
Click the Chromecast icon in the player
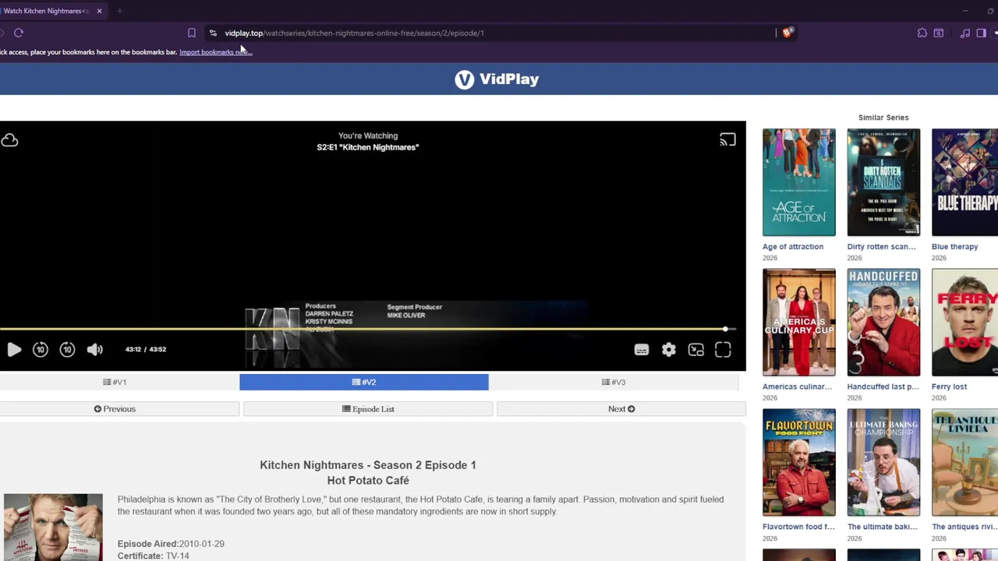[727, 139]
